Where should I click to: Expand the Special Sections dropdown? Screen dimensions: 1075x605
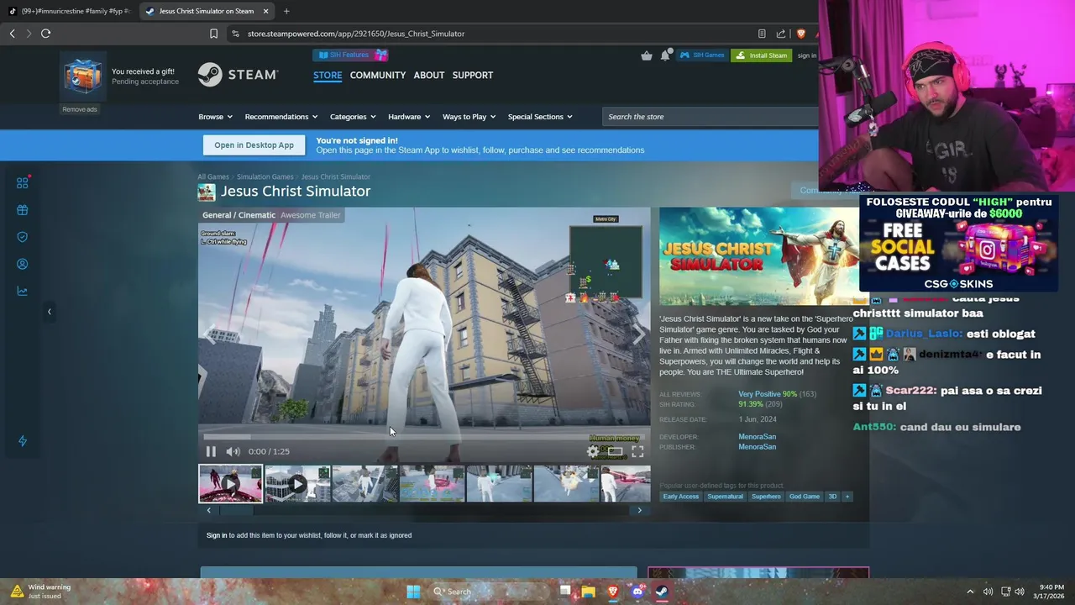[540, 117]
